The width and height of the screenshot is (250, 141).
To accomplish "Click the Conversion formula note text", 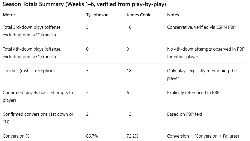I will click(203, 136).
